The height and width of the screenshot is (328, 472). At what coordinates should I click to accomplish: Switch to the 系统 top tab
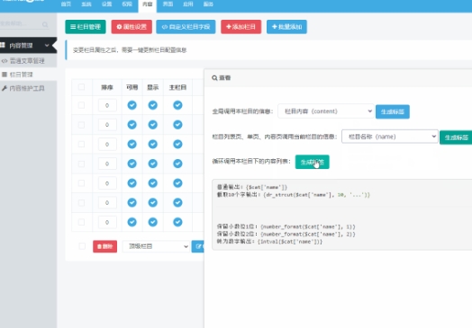click(86, 4)
